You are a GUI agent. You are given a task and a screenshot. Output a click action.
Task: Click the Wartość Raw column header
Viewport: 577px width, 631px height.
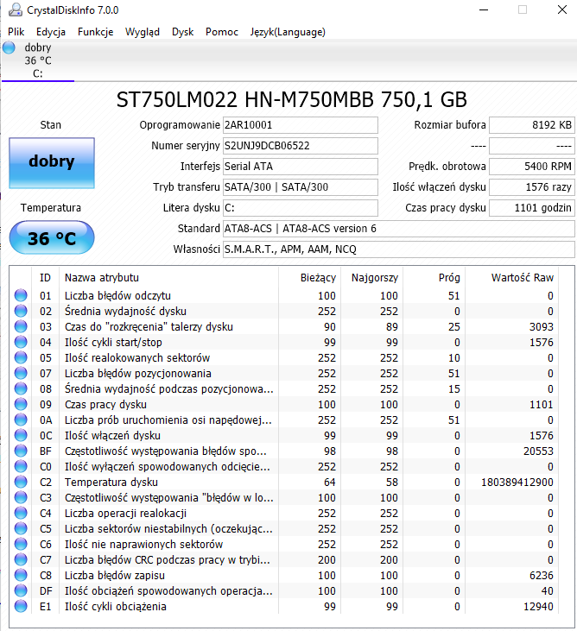(511, 278)
